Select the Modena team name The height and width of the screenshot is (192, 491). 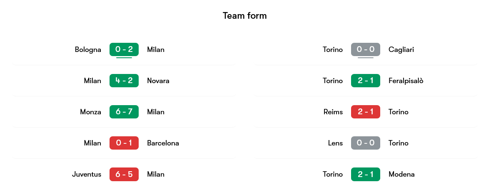[x=401, y=174]
